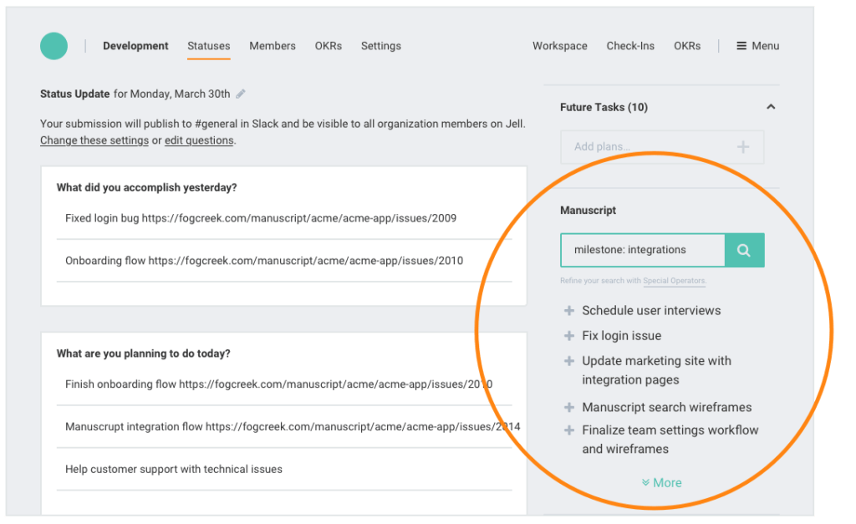Focus the 'Add plans...' input field

662,147
